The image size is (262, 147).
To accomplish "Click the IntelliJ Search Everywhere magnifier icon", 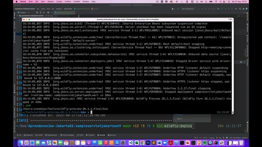I will point(240,9).
